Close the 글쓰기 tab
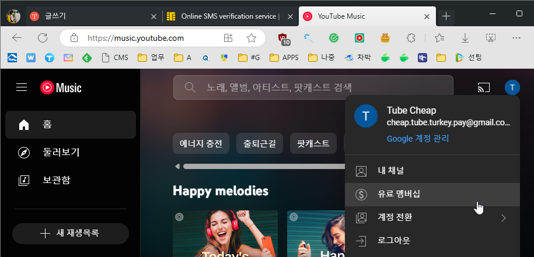The image size is (534, 257). click(x=153, y=16)
